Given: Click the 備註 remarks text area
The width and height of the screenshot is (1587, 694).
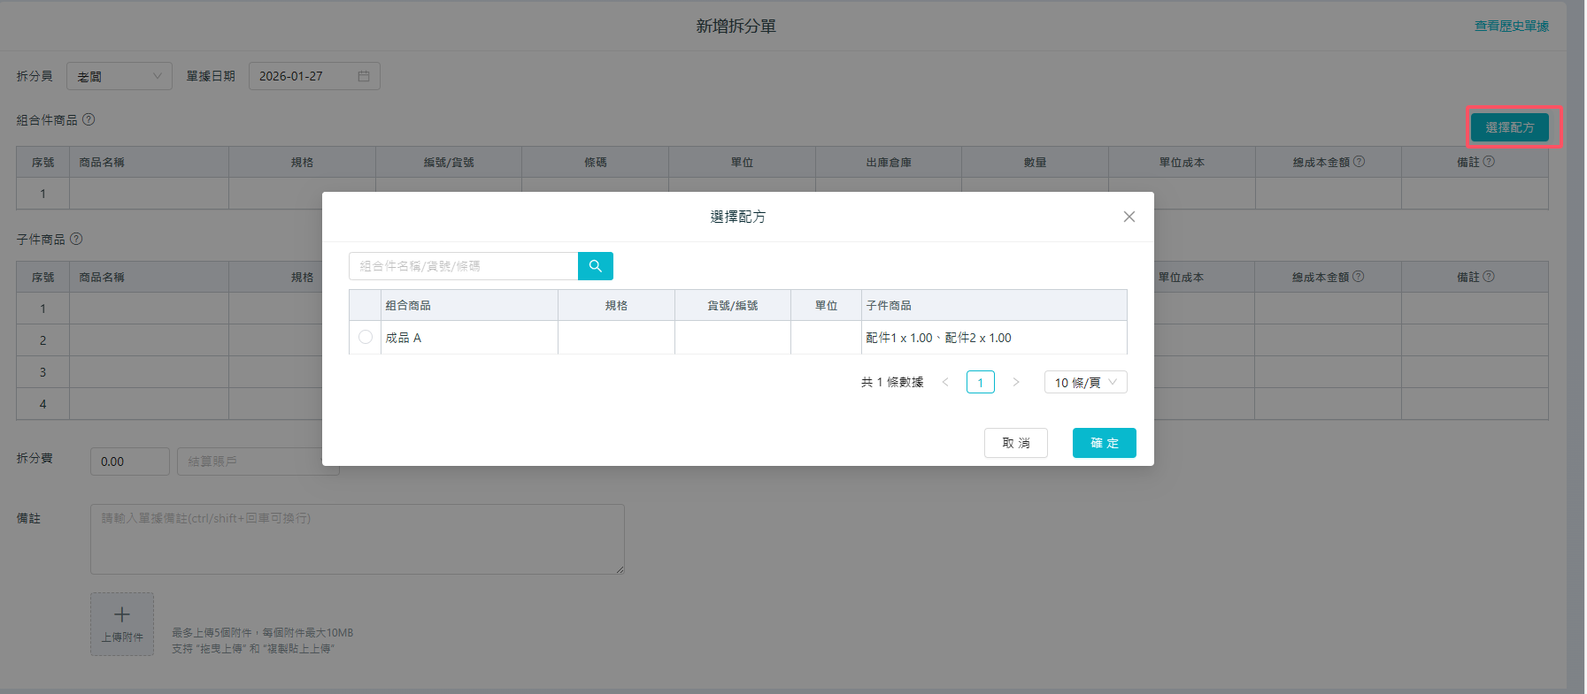Looking at the screenshot, I should click(x=357, y=539).
